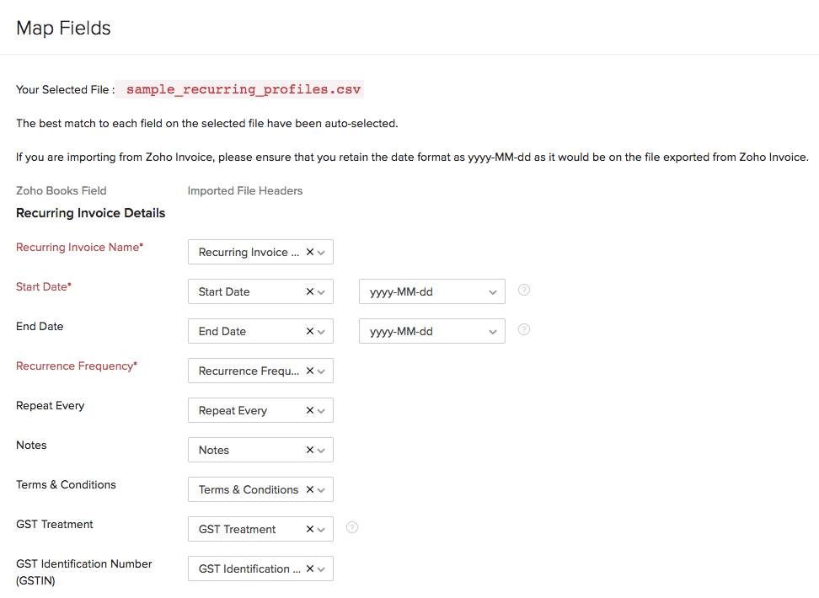Clear the Recurrence Frequency mapping
The height and width of the screenshot is (598, 819).
click(309, 371)
